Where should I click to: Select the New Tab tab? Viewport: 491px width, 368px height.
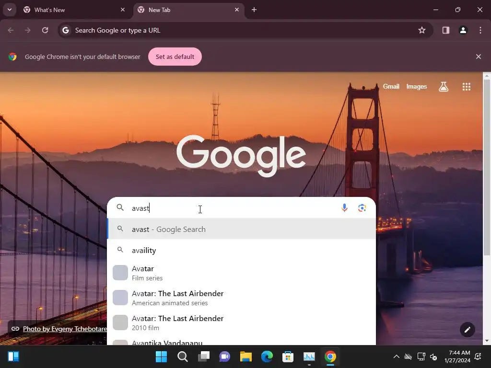click(189, 10)
